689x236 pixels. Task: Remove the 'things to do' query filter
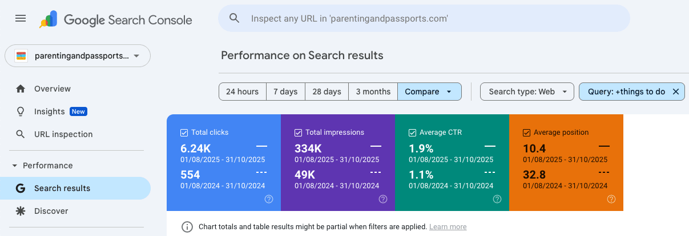click(676, 92)
